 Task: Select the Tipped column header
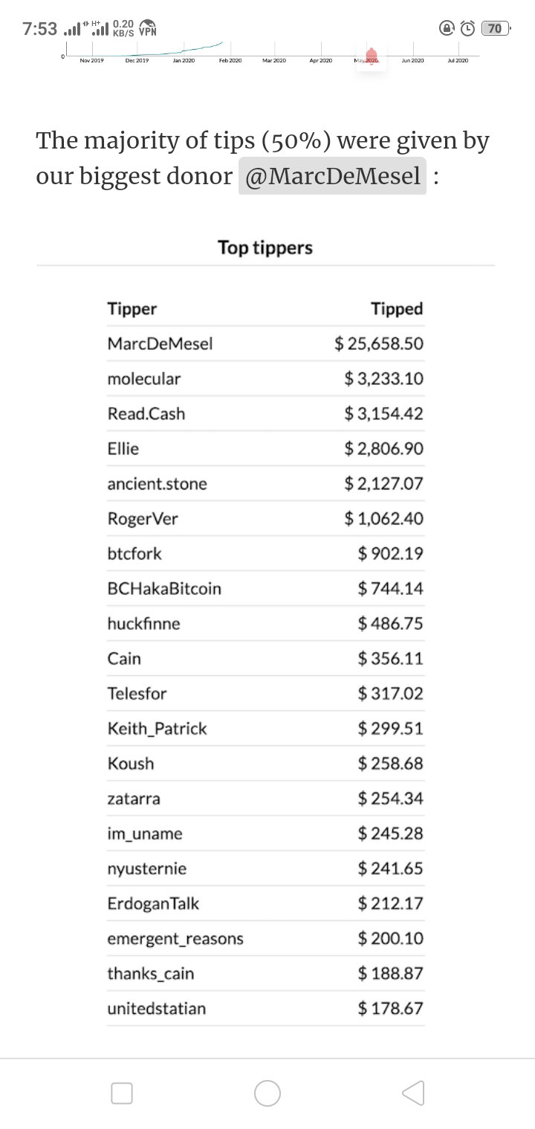tap(397, 309)
